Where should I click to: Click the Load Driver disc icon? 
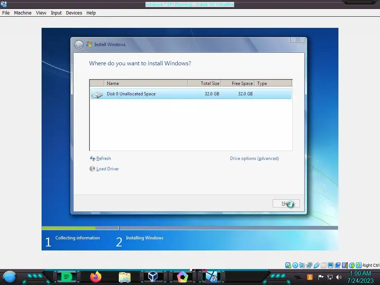pos(92,169)
